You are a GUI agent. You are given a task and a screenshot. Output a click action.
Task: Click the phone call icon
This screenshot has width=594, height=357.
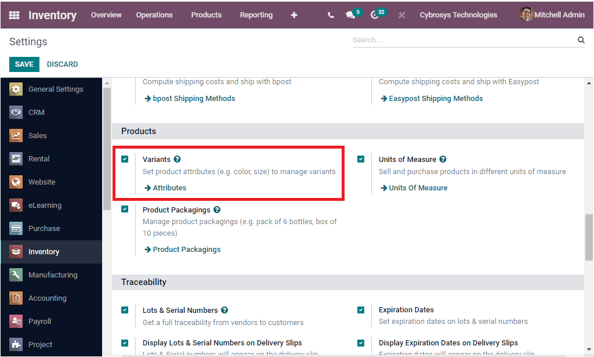pos(330,15)
